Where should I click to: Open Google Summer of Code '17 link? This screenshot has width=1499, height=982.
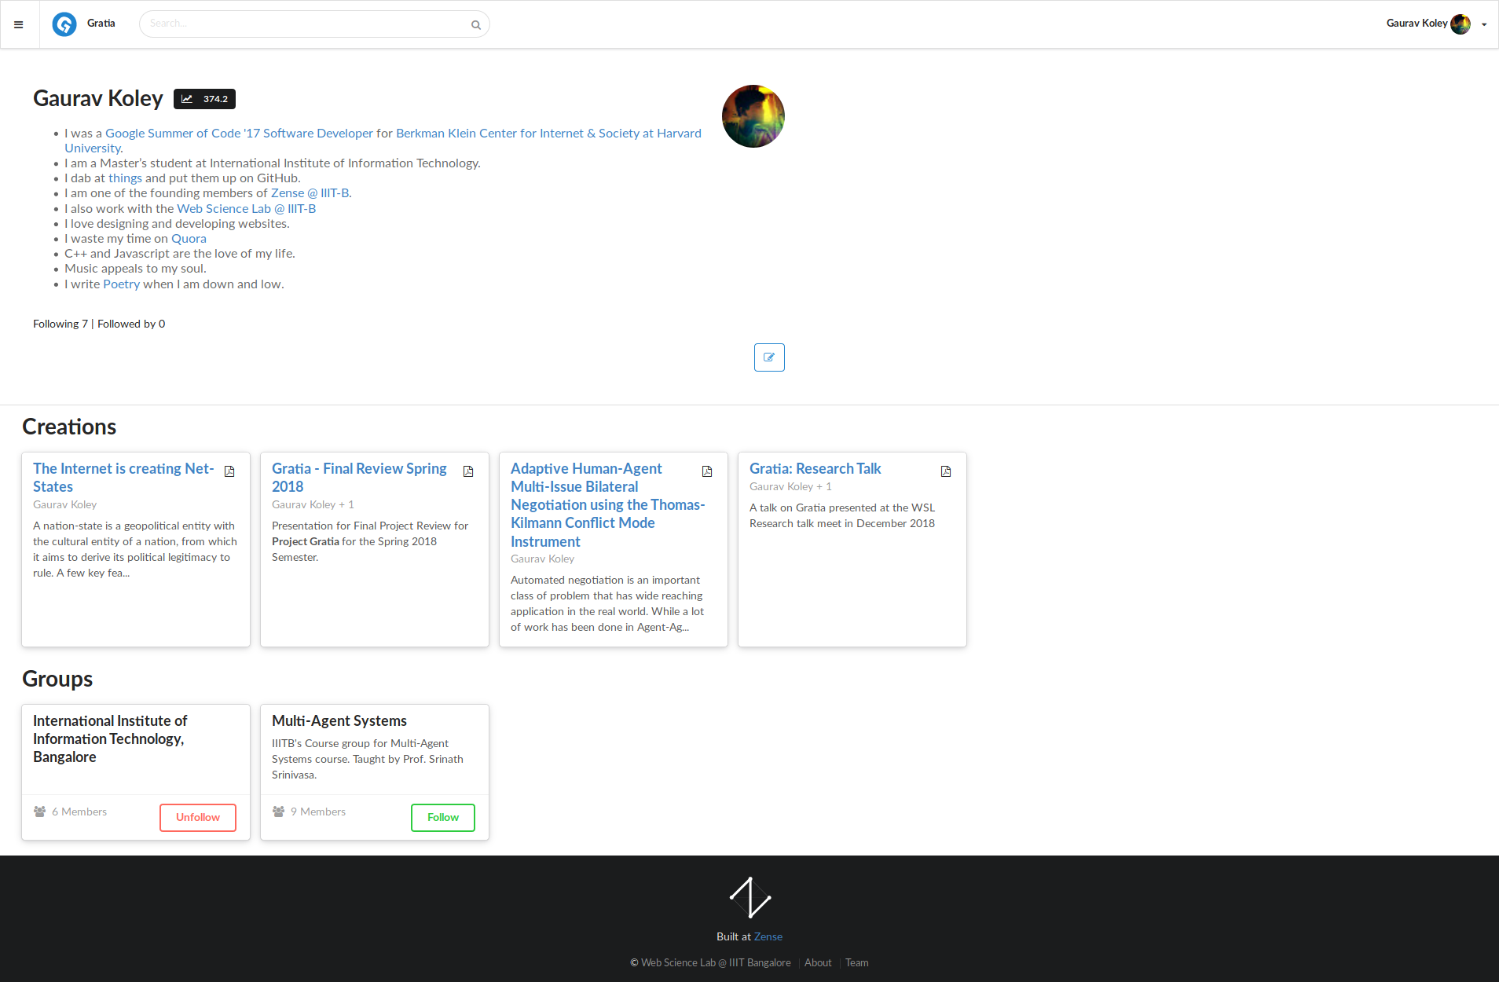(239, 134)
